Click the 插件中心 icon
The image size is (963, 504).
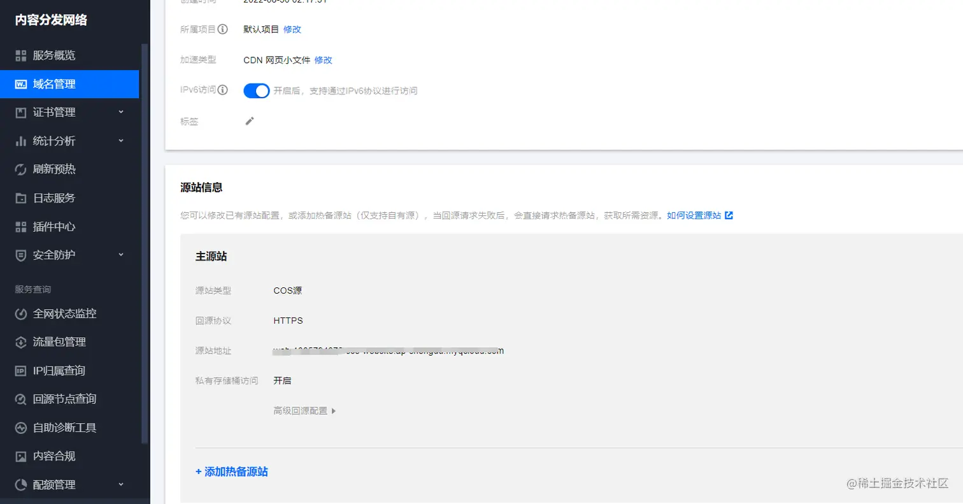[21, 227]
